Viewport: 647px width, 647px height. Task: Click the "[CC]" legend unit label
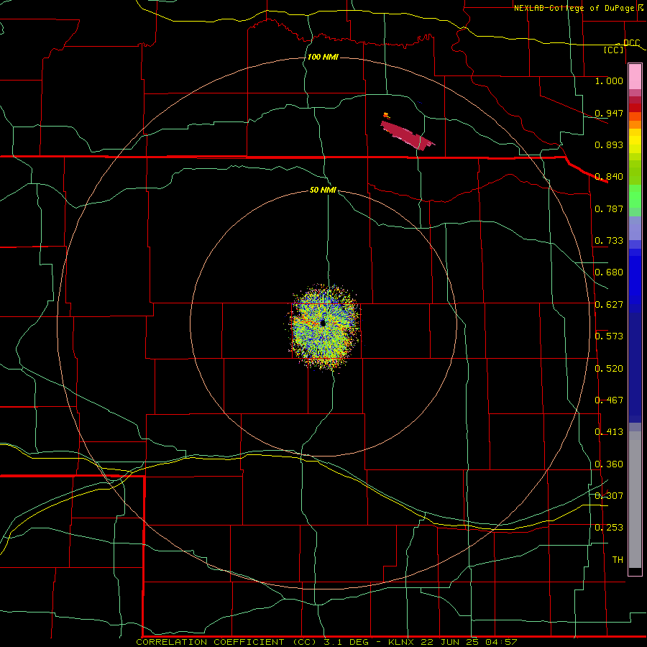click(x=614, y=50)
